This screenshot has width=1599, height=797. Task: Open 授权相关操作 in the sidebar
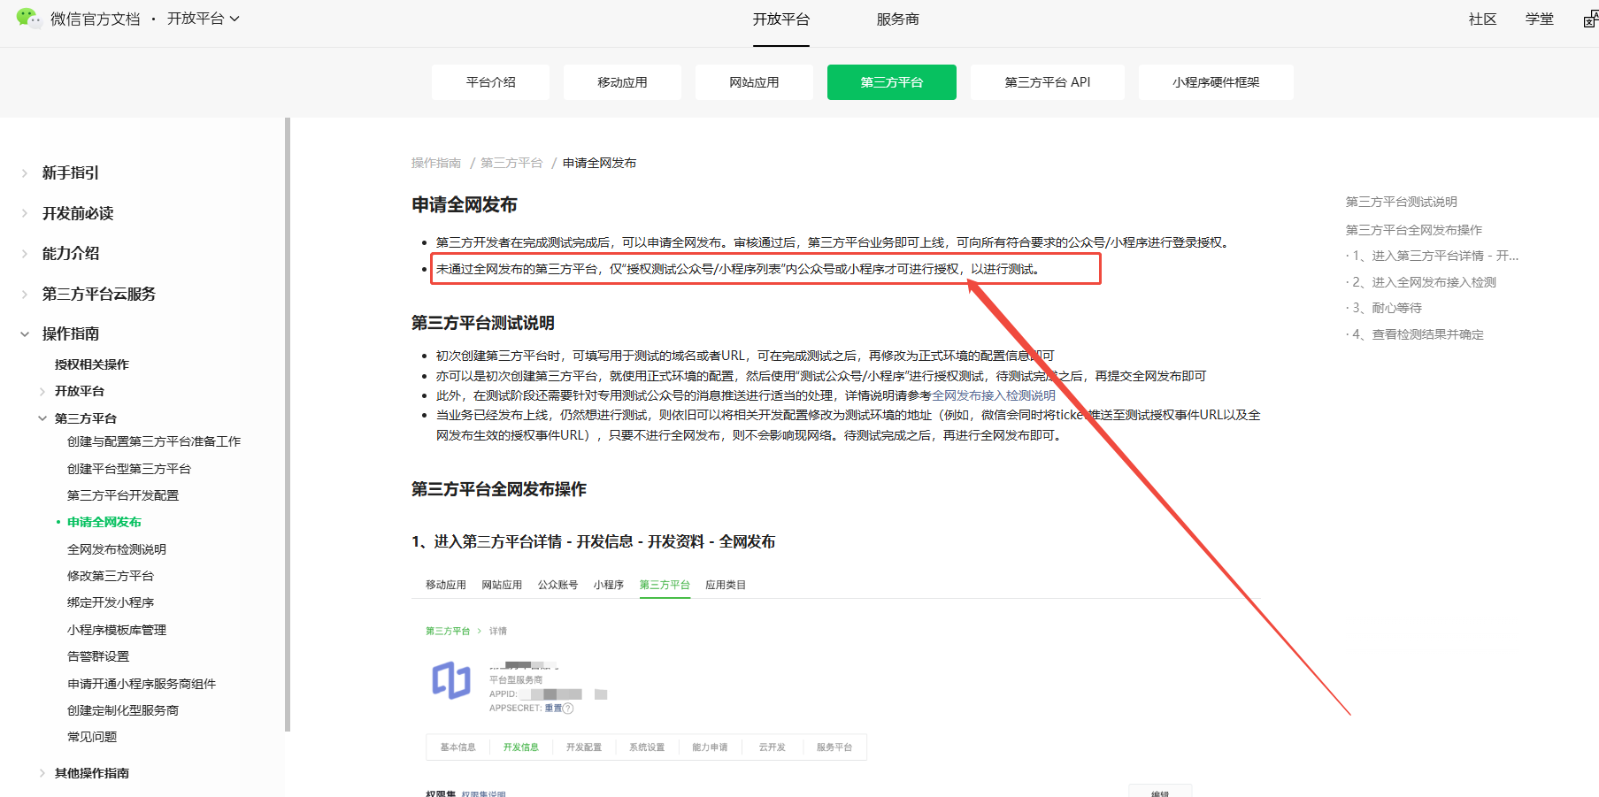pos(92,364)
